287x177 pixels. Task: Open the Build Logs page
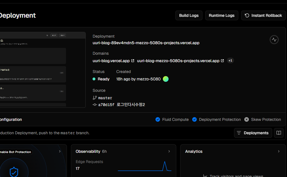(189, 15)
